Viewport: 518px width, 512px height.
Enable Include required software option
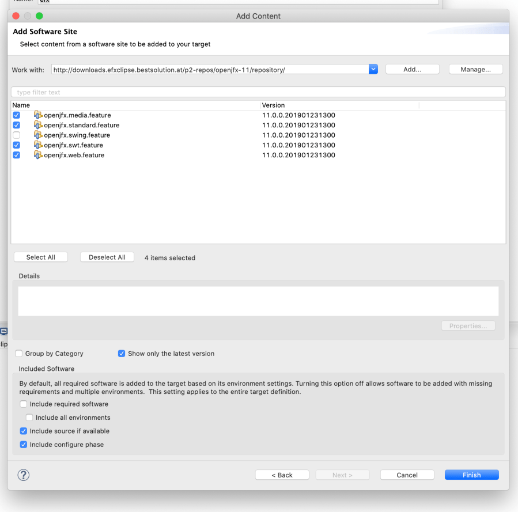[24, 404]
